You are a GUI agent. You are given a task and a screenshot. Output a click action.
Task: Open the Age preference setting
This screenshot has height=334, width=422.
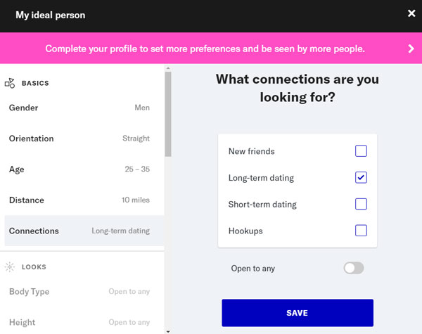click(x=79, y=169)
